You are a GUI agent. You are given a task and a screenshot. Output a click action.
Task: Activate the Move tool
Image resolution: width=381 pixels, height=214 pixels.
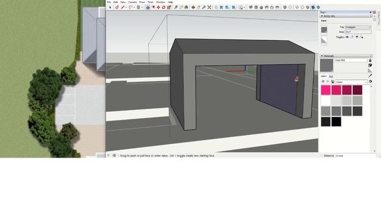click(158, 7)
